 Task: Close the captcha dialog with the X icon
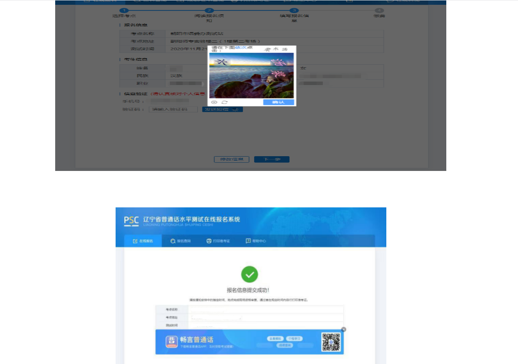[214, 102]
